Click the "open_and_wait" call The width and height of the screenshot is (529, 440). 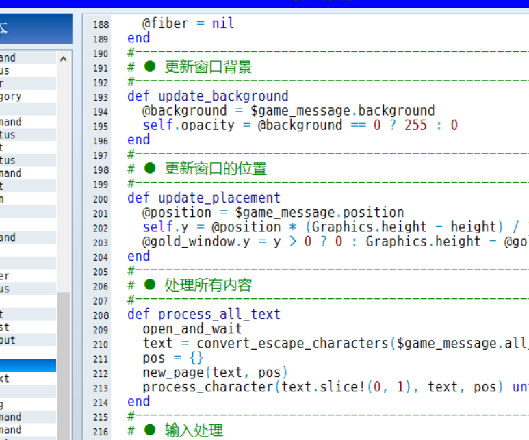pos(192,328)
